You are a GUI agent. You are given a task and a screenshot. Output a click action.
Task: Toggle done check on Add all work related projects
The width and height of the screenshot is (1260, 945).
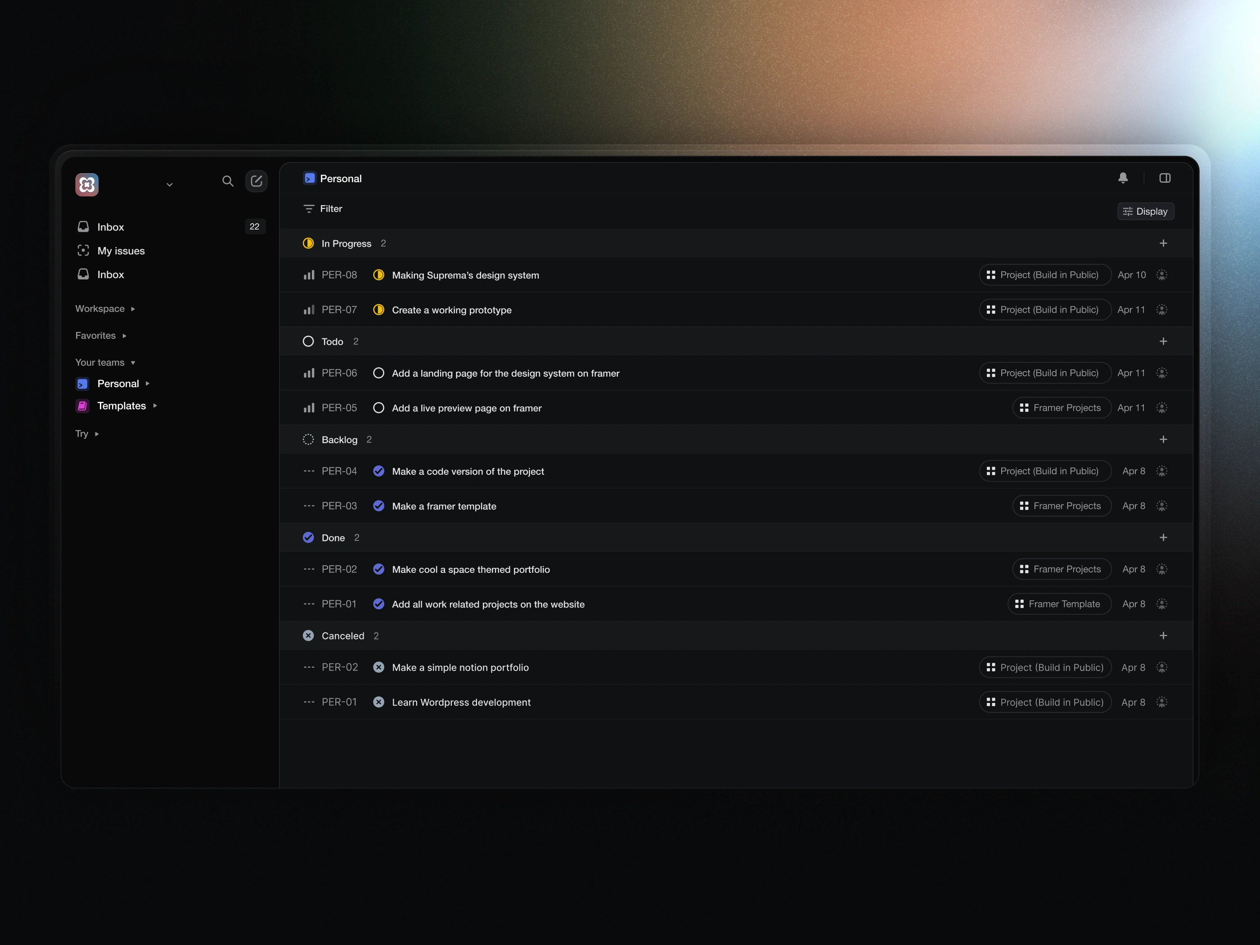point(378,604)
